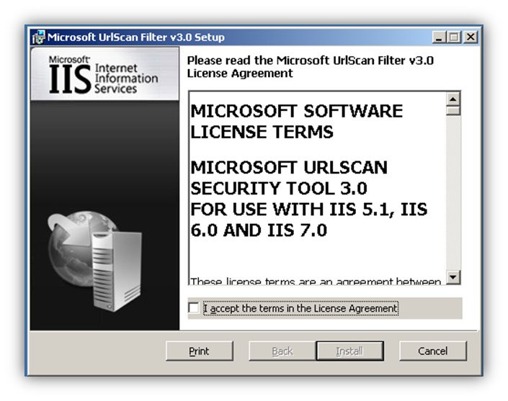
Task: Click the empty scrollbar track below the thumb
Action: coord(453,193)
